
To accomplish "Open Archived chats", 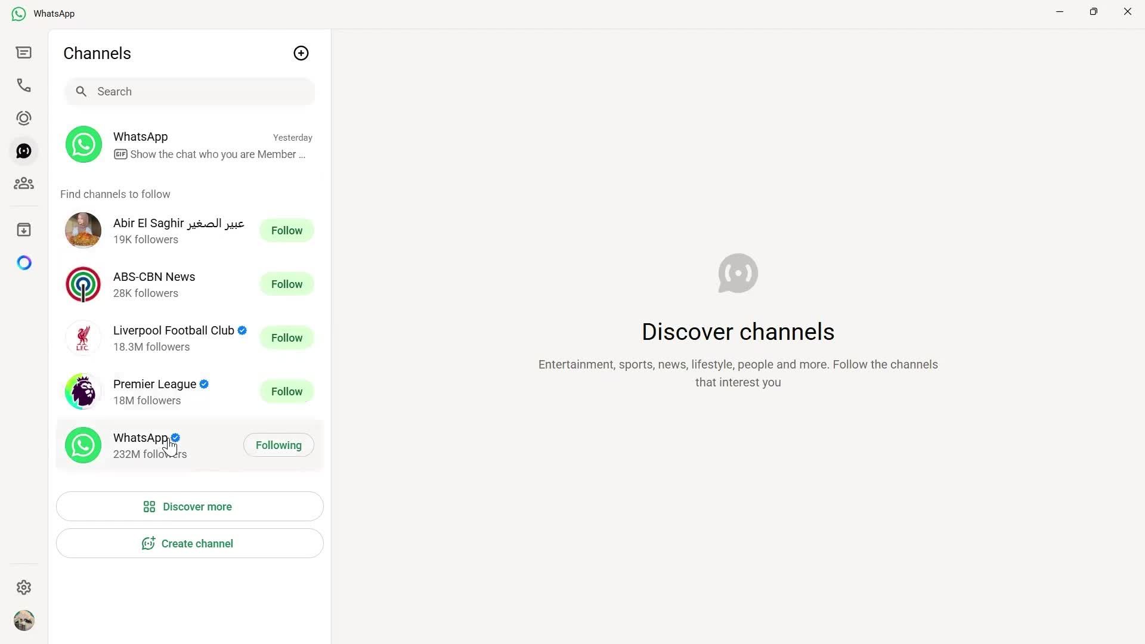I will pyautogui.click(x=24, y=230).
